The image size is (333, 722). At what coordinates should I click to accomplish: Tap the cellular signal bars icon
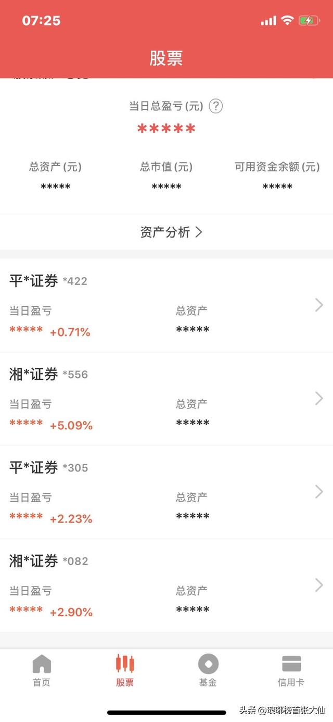click(x=268, y=21)
